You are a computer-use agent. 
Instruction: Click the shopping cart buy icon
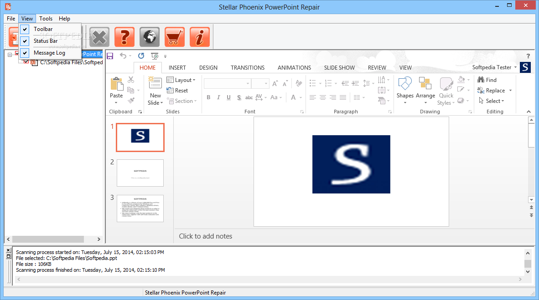point(175,37)
